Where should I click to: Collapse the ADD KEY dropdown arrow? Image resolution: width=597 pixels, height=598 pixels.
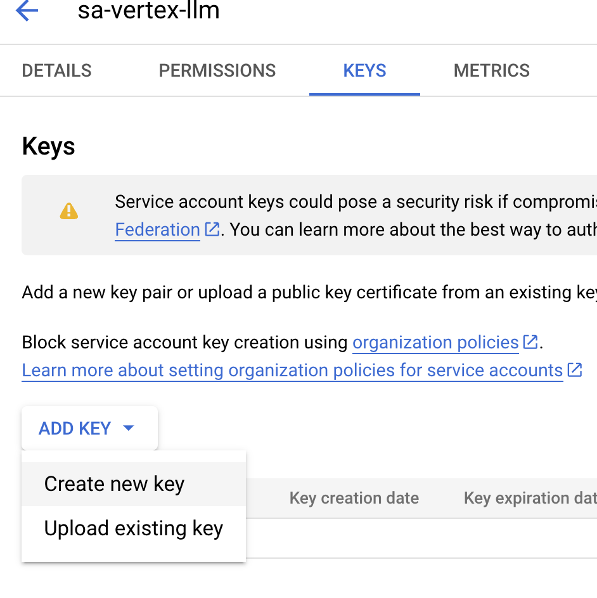[129, 428]
